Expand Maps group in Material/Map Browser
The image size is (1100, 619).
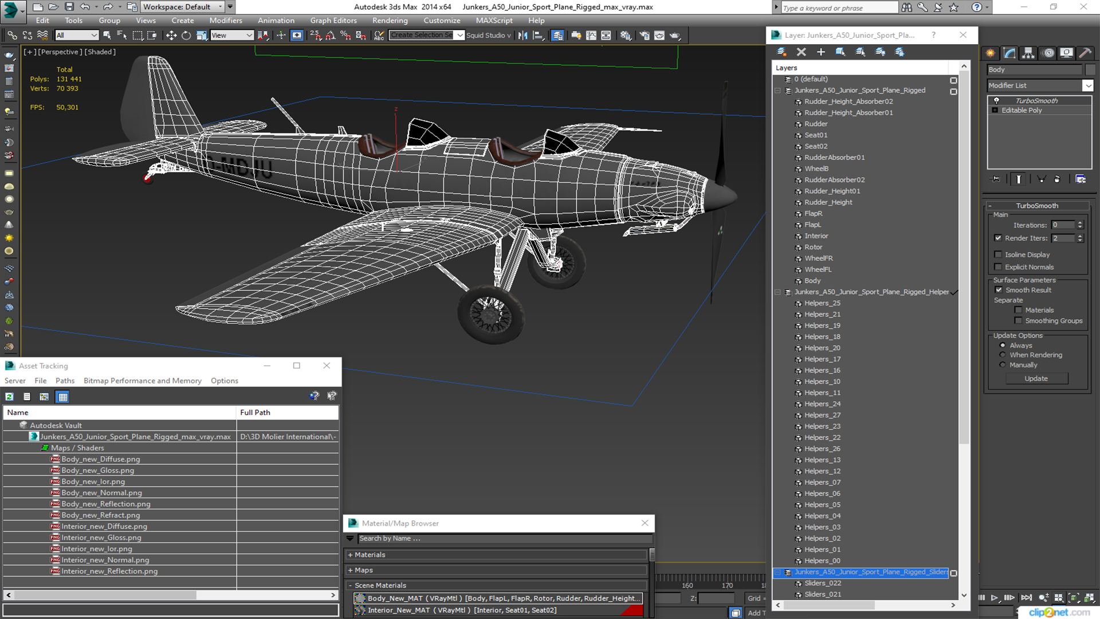(x=350, y=570)
